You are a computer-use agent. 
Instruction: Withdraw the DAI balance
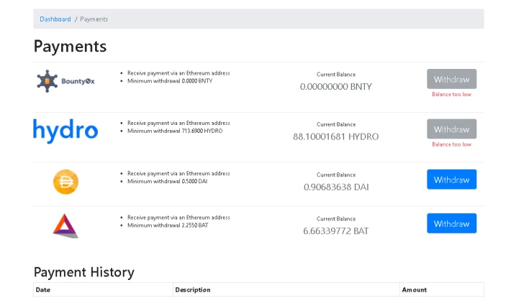click(x=452, y=180)
